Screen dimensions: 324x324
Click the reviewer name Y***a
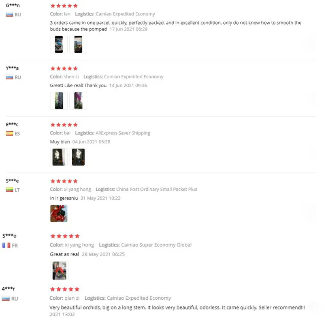click(x=12, y=68)
